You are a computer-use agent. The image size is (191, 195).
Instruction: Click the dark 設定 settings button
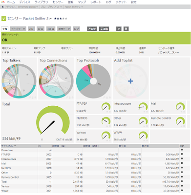(92, 29)
